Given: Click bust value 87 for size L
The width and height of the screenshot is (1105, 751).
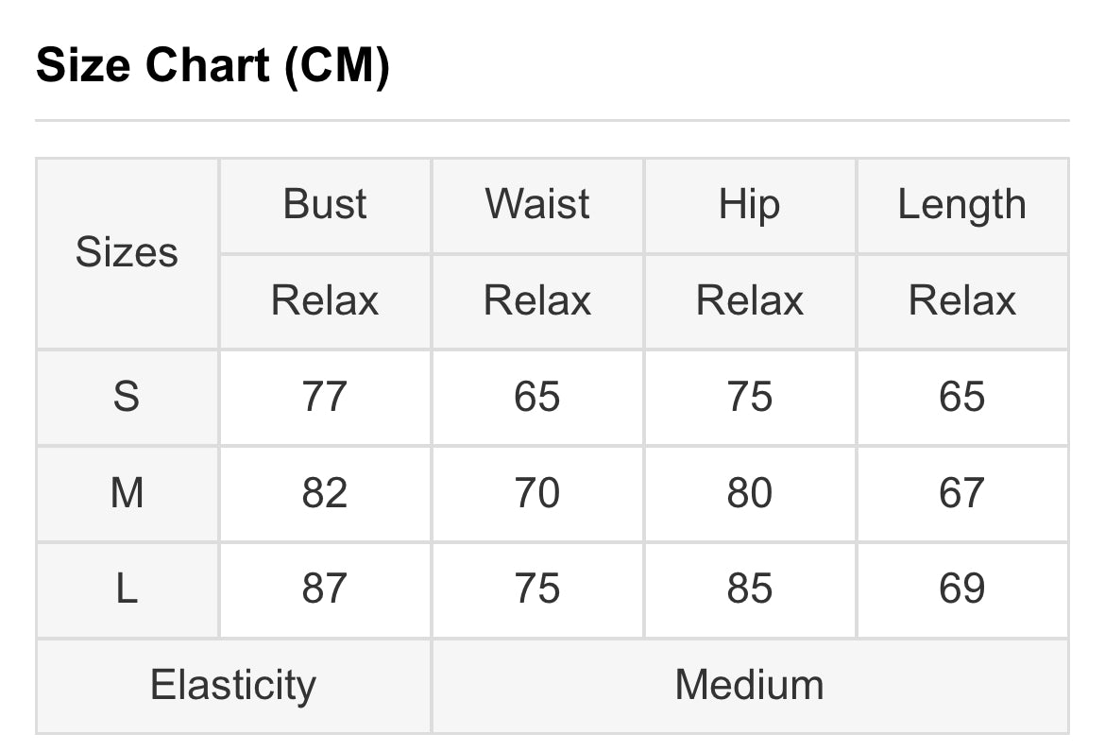Looking at the screenshot, I should coord(325,589).
